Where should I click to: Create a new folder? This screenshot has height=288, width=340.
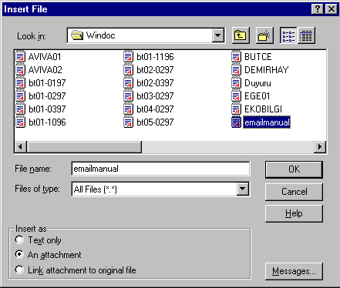[264, 35]
